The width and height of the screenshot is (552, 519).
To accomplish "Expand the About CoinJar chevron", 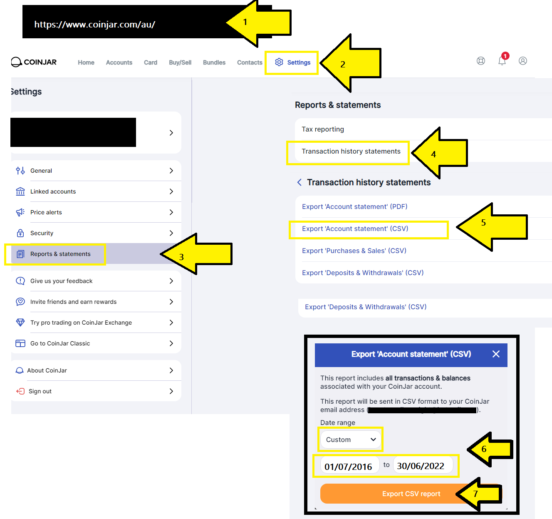I will tap(171, 370).
